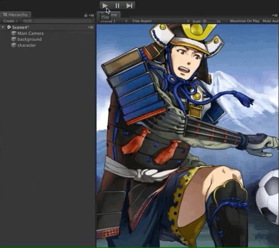The width and height of the screenshot is (279, 248).
Task: Select Main Camera in the Hierarchy
Action: [x=30, y=33]
